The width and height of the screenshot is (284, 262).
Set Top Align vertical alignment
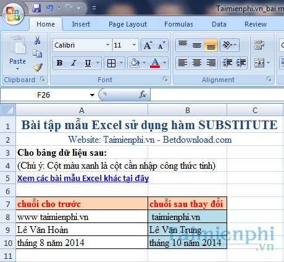click(x=183, y=45)
